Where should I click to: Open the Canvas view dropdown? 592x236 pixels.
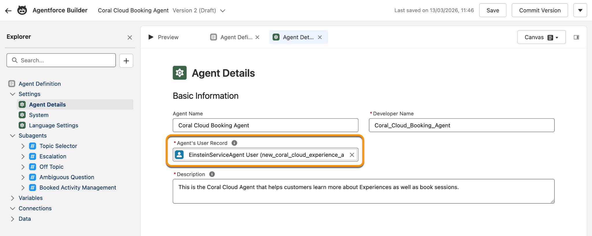[541, 37]
